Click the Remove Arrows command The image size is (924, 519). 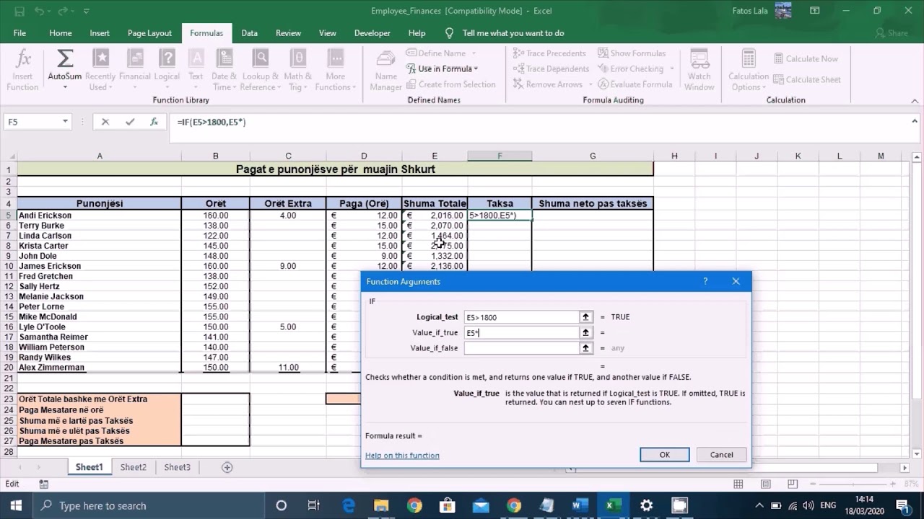click(548, 84)
